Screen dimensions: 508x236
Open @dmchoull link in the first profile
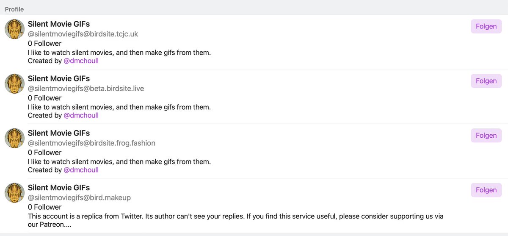coord(81,61)
